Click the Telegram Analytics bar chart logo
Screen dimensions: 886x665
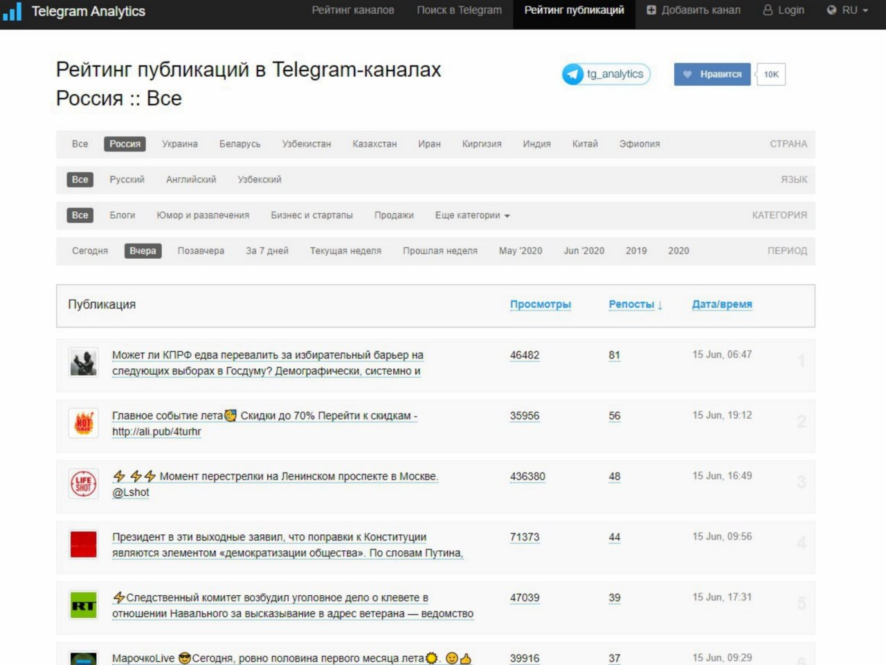click(x=12, y=11)
